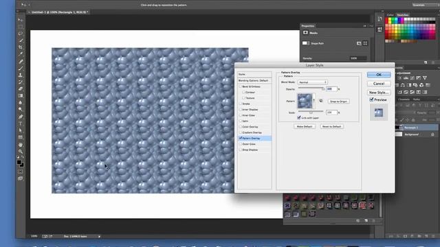Click Levels adjustment icon
Image resolution: width=440 pixels, height=247 pixels.
(406, 78)
